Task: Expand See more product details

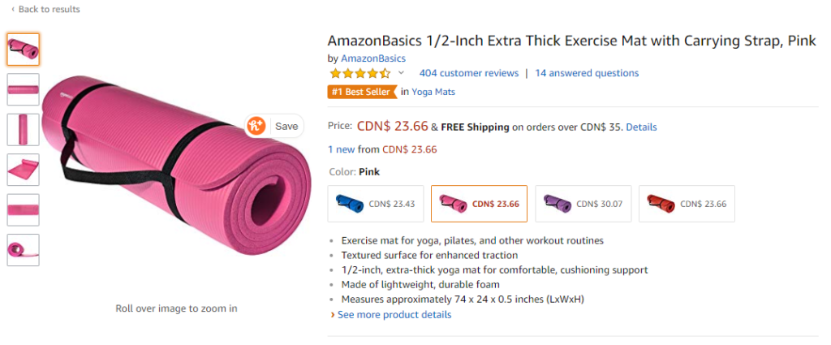Action: click(x=394, y=314)
